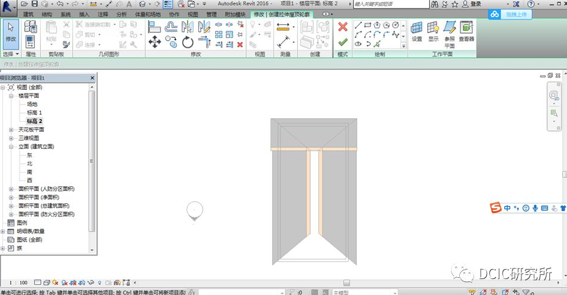567x295 pixels.
Task: Click the view scale 1 : 100
Action: coord(18,283)
